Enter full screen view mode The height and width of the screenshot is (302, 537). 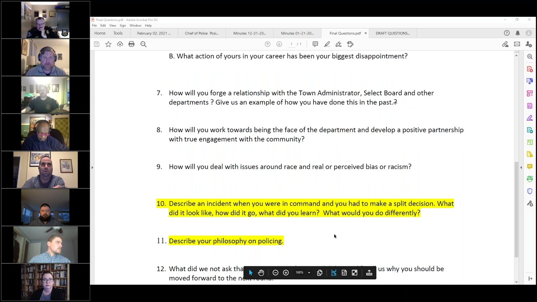coord(355,273)
